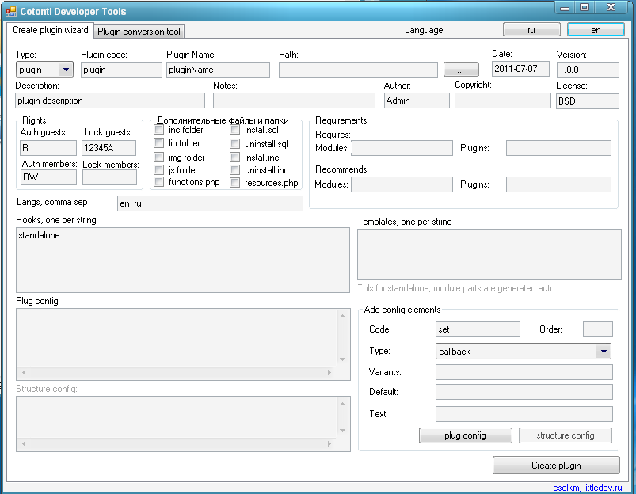
Task: Click Structure config scroll down arrow
Action: (343, 431)
